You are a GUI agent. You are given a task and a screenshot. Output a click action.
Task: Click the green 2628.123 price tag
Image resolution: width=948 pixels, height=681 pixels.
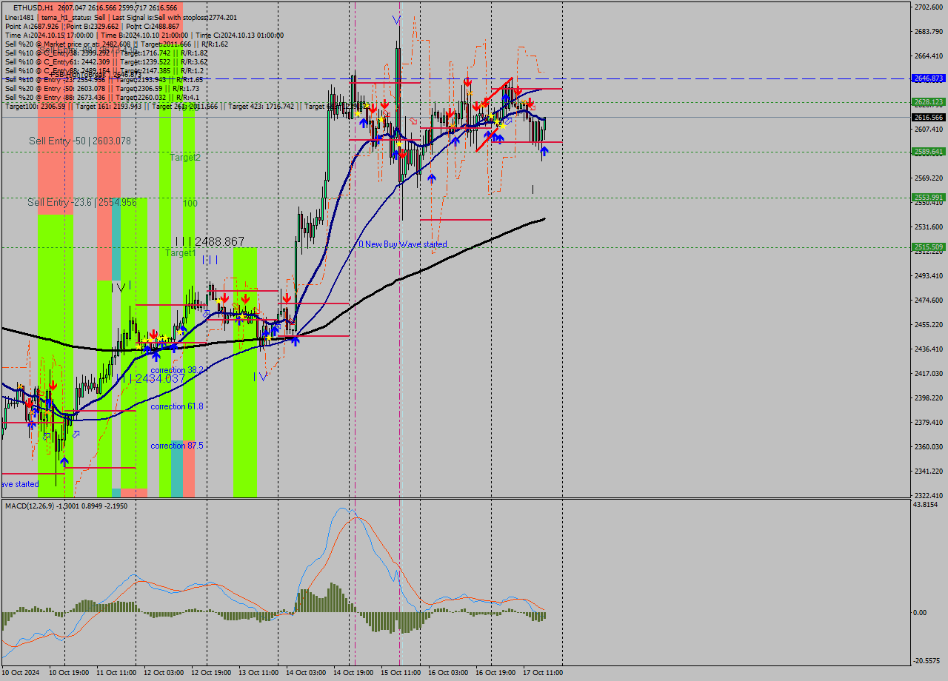tap(928, 102)
